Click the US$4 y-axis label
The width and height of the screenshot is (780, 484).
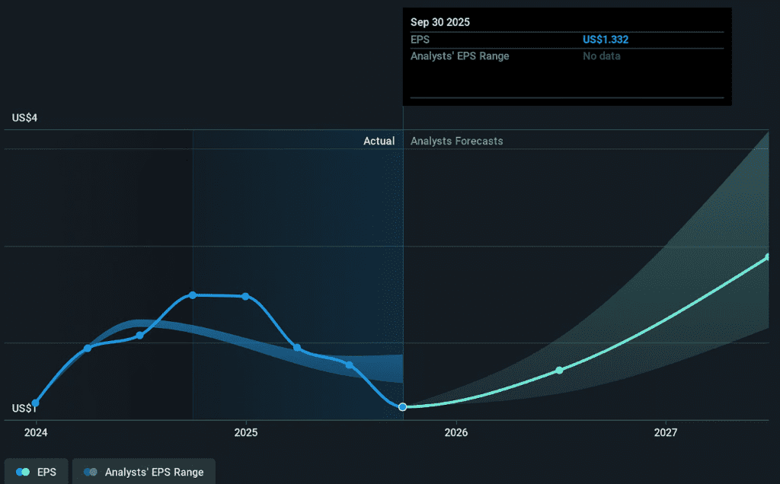click(x=25, y=118)
